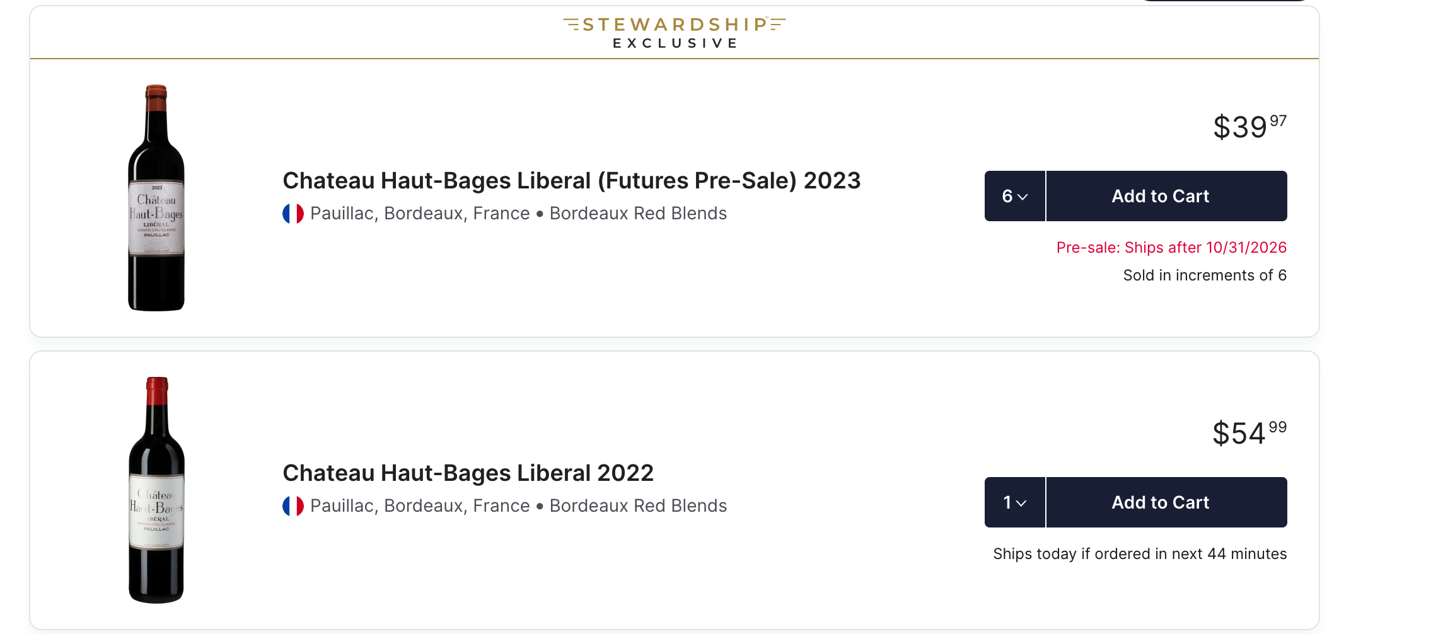Click the Pre-sale ships after 10/31/2026 notice
Viewport: 1455px width, 634px height.
[1171, 248]
